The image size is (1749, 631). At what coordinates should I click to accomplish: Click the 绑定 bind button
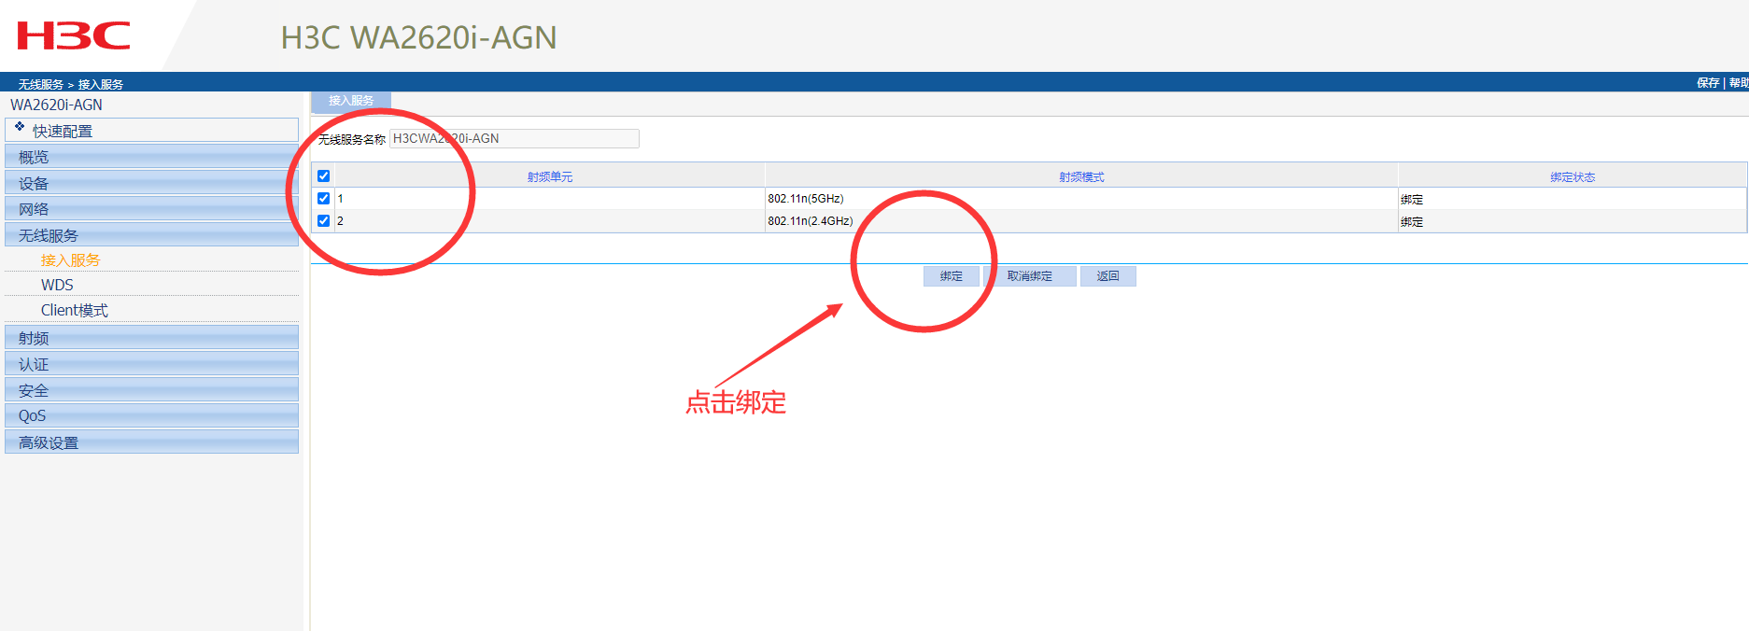click(x=952, y=276)
